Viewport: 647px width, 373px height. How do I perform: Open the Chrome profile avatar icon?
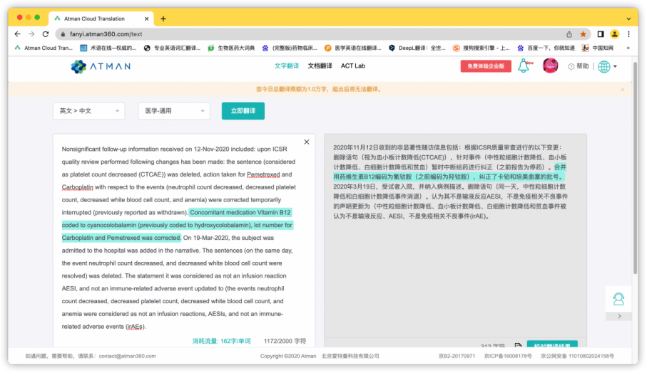click(x=614, y=34)
